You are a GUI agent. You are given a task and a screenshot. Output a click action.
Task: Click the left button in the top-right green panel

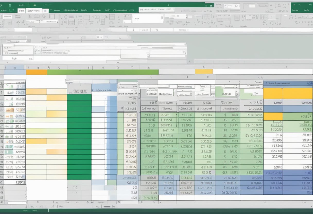click(x=295, y=10)
